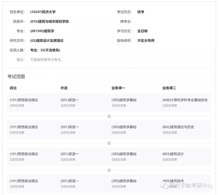Click the note 不接收同等学力考生
Viewport: 220px width, 195px height.
pos(46,60)
